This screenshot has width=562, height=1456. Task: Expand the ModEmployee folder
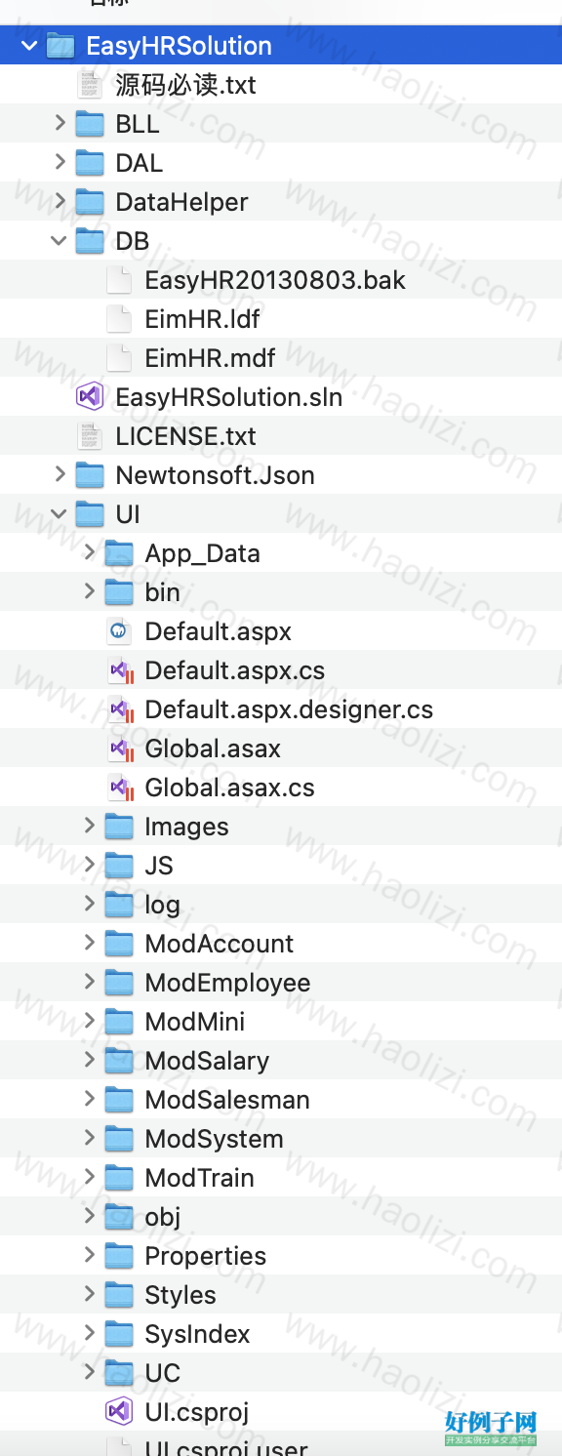pos(89,983)
